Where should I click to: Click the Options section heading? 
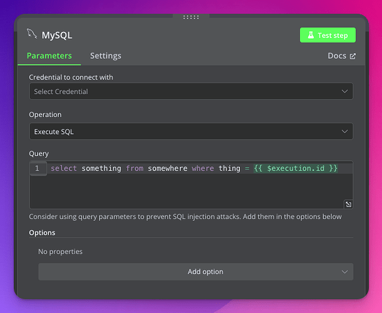click(x=42, y=233)
